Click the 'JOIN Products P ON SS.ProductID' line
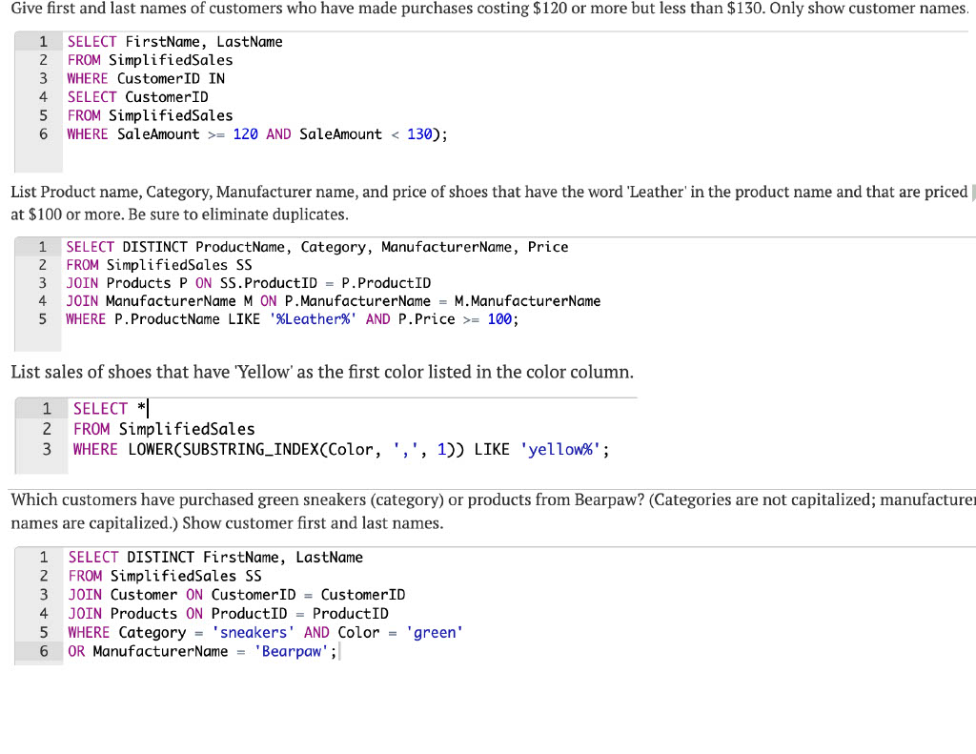The height and width of the screenshot is (754, 976). pos(249,283)
